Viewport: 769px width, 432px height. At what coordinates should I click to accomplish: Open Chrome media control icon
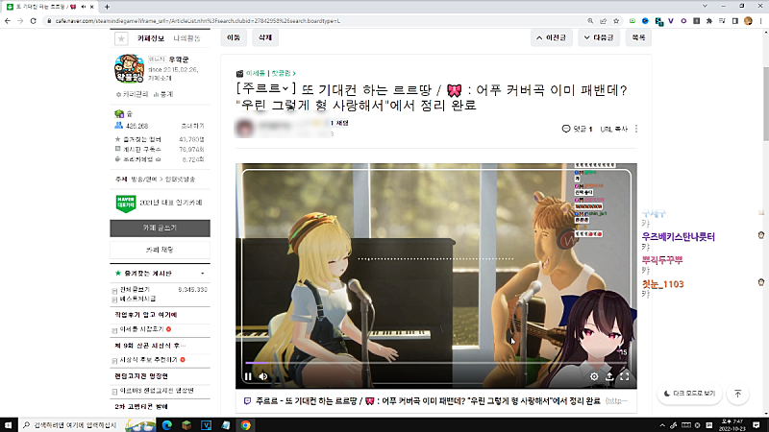722,21
